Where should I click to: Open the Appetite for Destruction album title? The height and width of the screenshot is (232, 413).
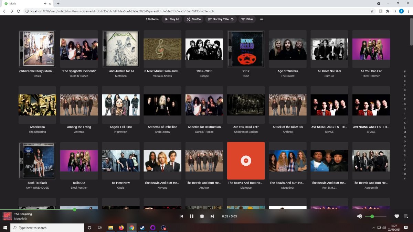pyautogui.click(x=204, y=127)
